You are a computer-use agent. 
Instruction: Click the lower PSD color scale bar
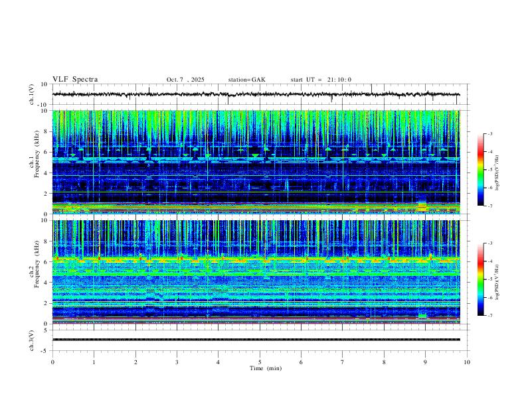pyautogui.click(x=481, y=279)
